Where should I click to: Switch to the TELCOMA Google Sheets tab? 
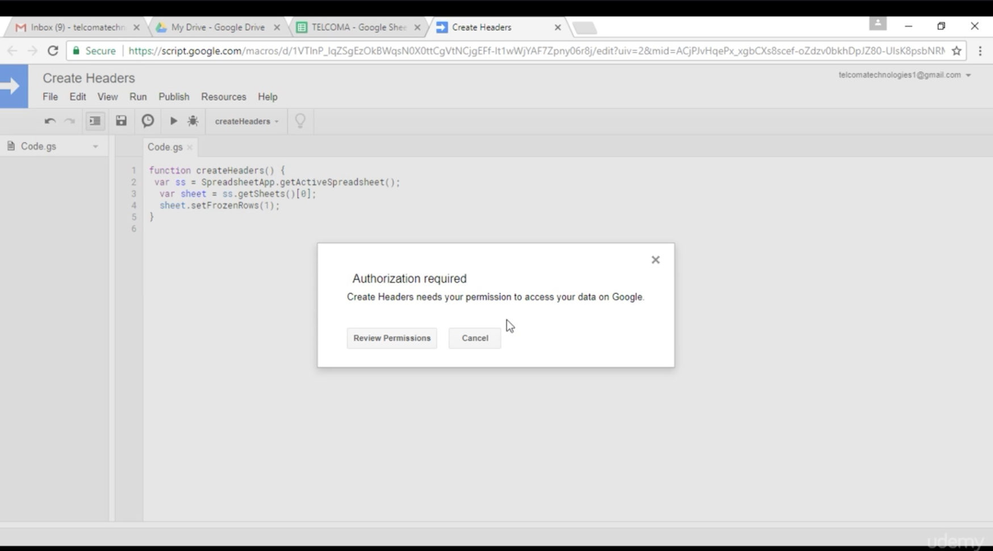point(352,27)
